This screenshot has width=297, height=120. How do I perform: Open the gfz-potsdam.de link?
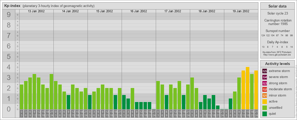(277, 54)
